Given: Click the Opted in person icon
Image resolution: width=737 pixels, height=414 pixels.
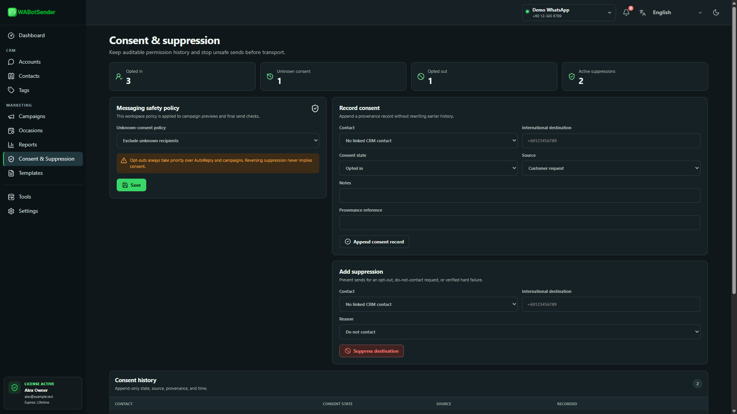Looking at the screenshot, I should (119, 77).
